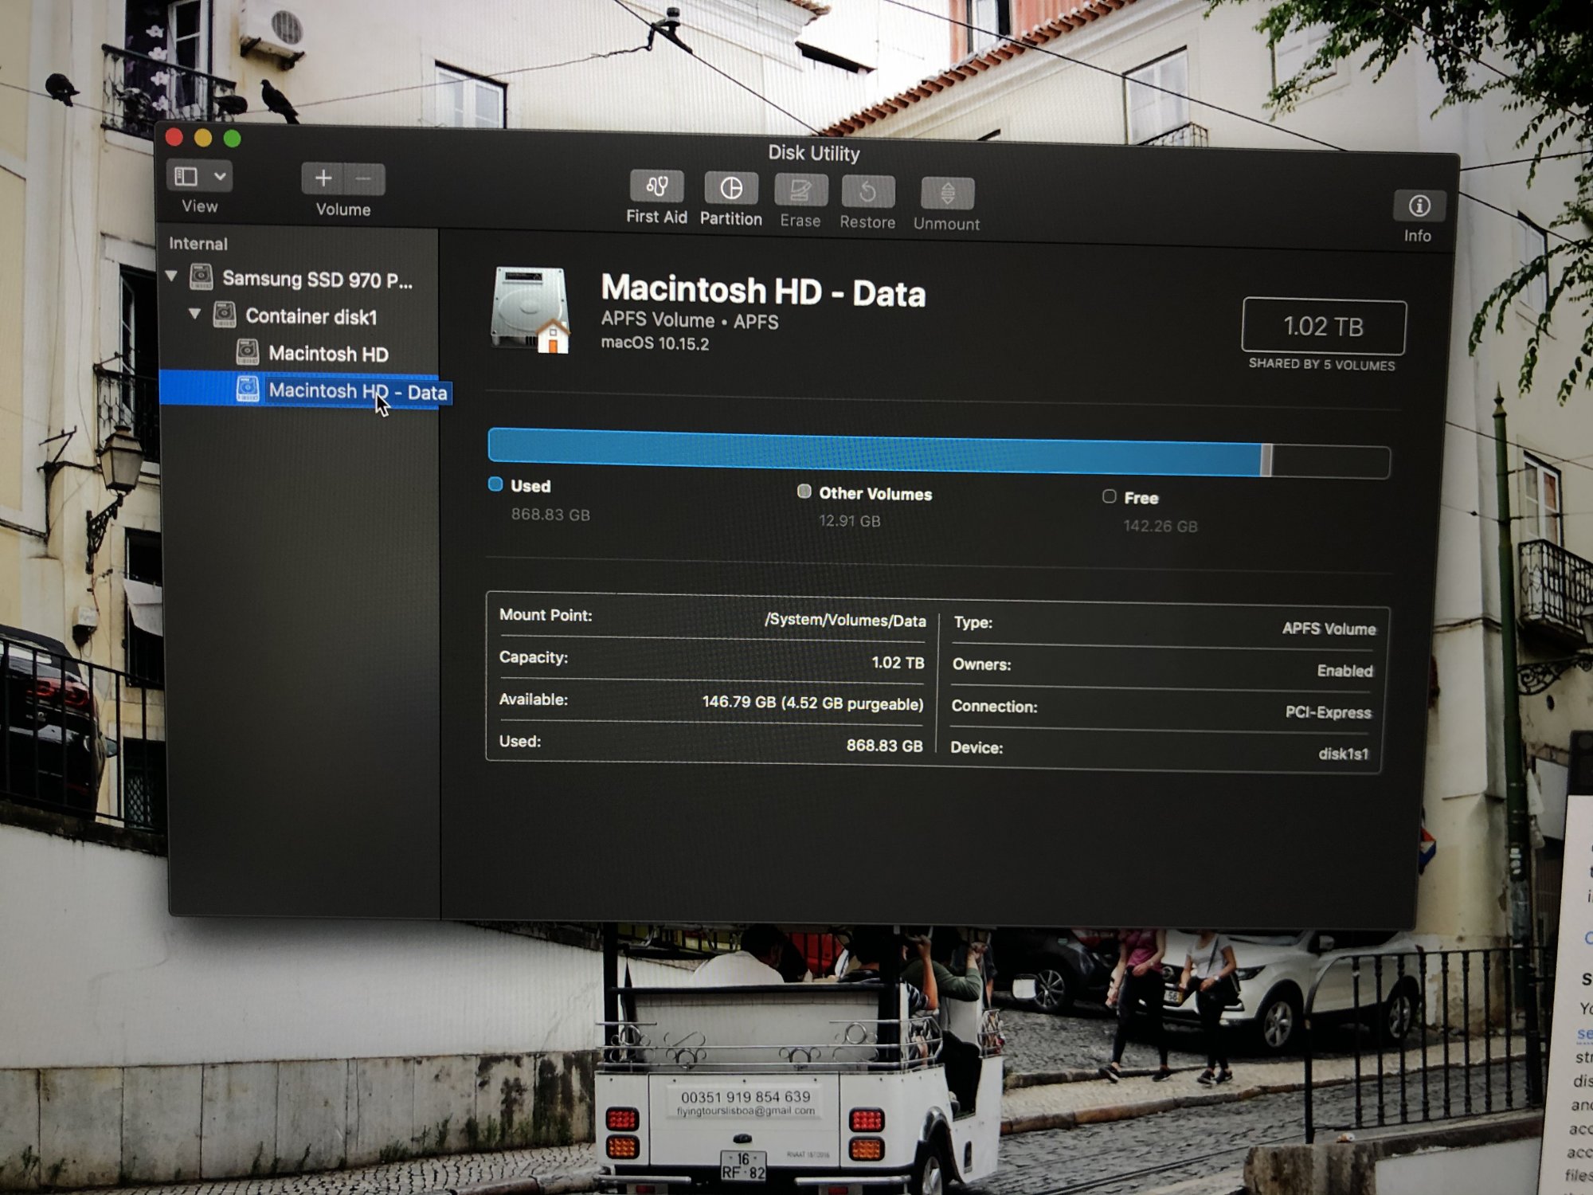Click the blue storage usage bar
The image size is (1593, 1195).
click(x=875, y=454)
